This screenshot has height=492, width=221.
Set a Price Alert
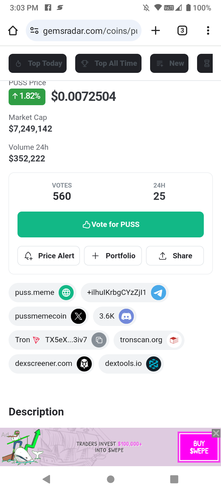[48, 256]
